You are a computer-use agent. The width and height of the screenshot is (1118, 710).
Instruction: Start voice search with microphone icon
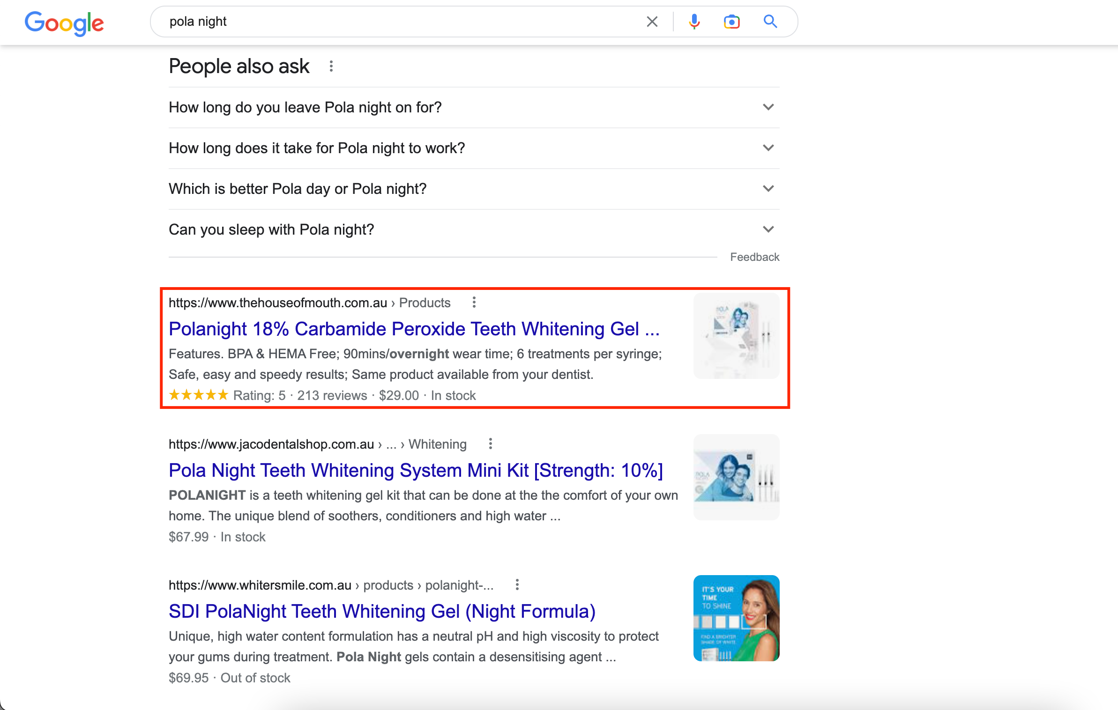[694, 22]
